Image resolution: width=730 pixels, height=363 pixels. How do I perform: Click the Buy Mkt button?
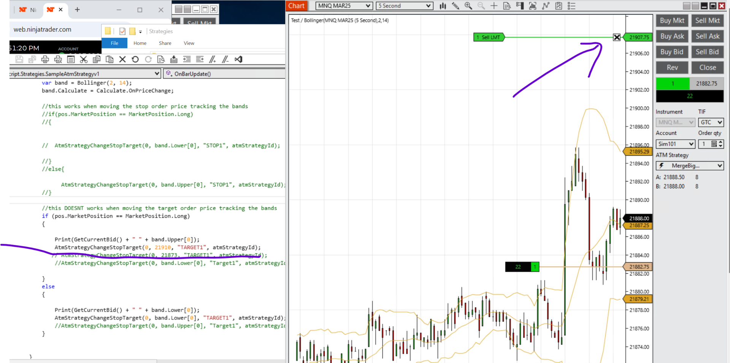(x=672, y=21)
